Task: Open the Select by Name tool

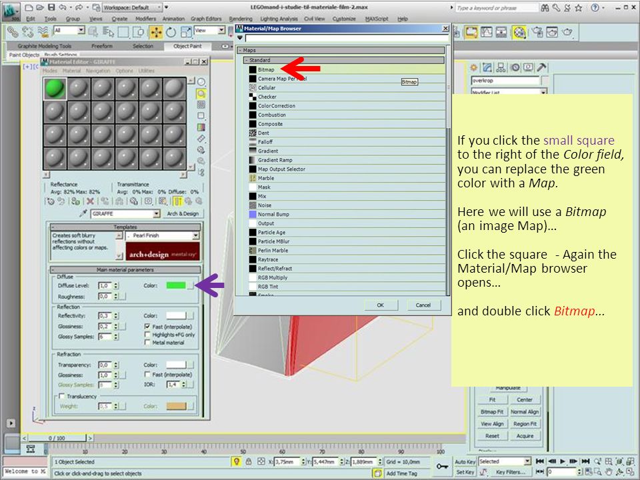Action: [x=109, y=32]
